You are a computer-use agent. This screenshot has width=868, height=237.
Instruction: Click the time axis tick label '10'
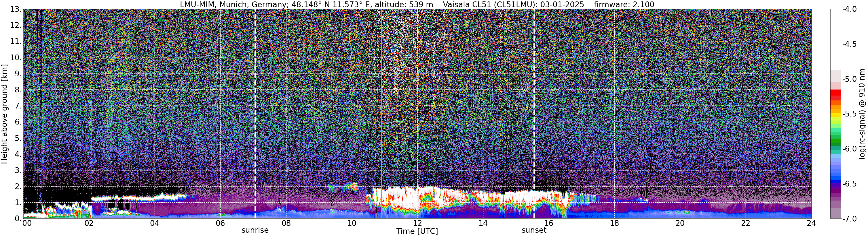[x=352, y=223]
